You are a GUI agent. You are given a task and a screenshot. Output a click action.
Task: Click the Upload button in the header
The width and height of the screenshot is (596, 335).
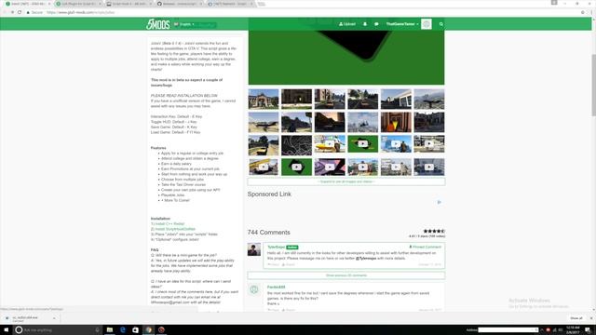coord(347,24)
